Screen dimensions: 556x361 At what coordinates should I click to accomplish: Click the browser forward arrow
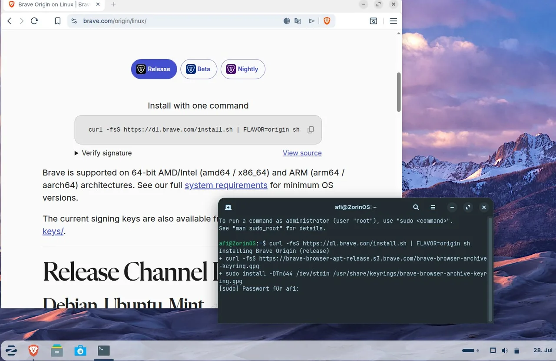pos(22,21)
